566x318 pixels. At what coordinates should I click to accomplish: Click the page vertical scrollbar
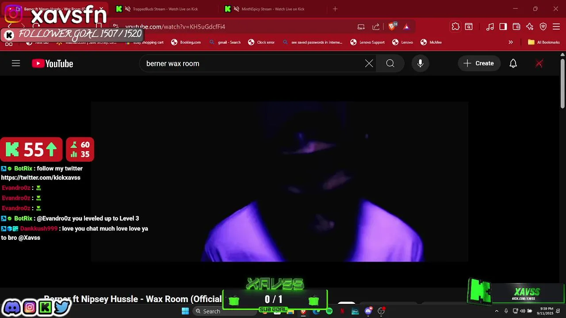[x=562, y=84]
